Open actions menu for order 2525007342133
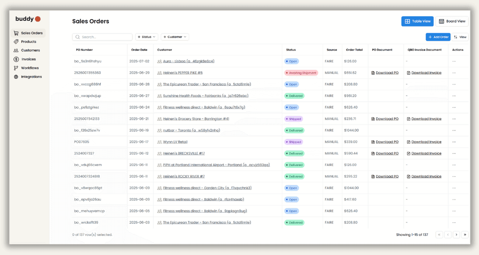The image size is (479, 255). pos(454,119)
